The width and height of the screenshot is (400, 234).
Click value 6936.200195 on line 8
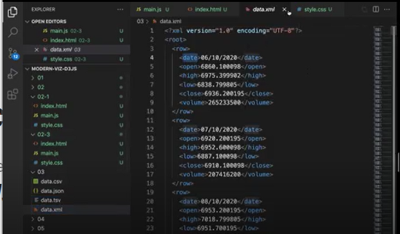[224, 94]
